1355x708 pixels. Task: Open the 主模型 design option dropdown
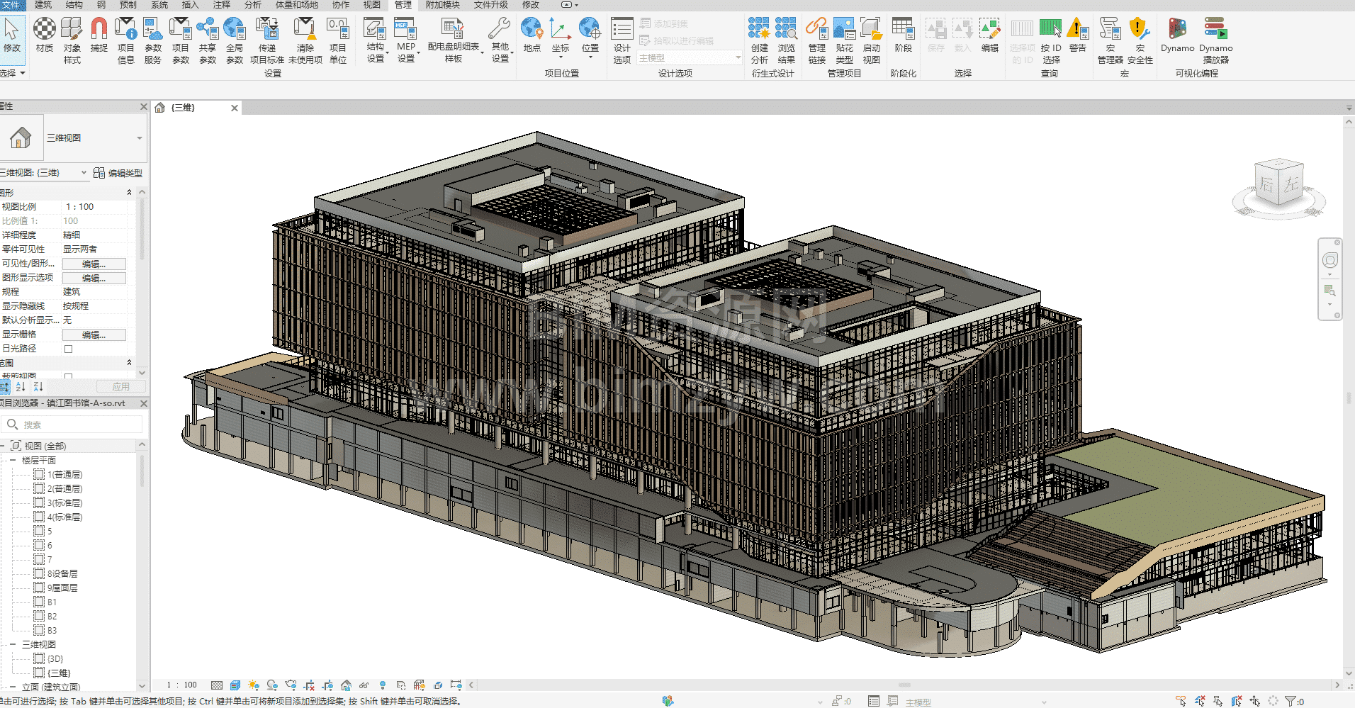[x=689, y=58]
